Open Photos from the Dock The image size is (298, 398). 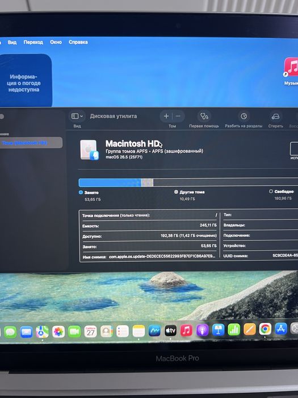58,331
